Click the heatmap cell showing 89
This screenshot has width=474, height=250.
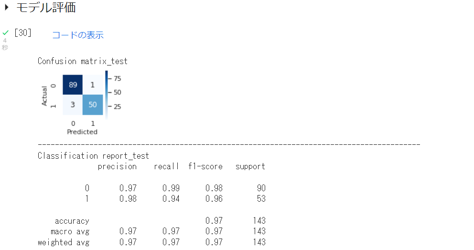click(x=73, y=85)
